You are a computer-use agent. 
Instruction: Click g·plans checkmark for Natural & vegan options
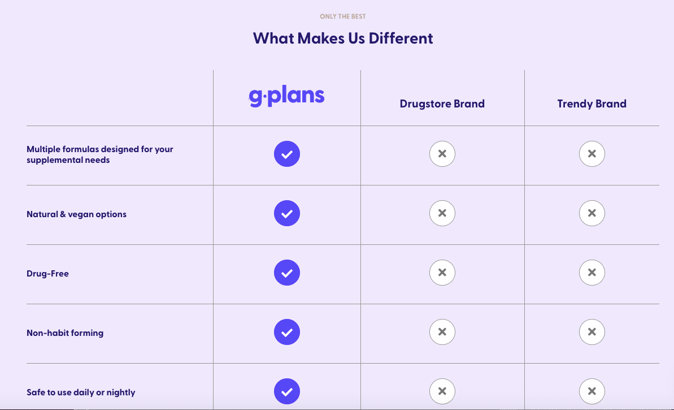[286, 213]
